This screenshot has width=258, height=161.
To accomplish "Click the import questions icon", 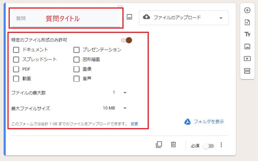I will click(x=247, y=22).
